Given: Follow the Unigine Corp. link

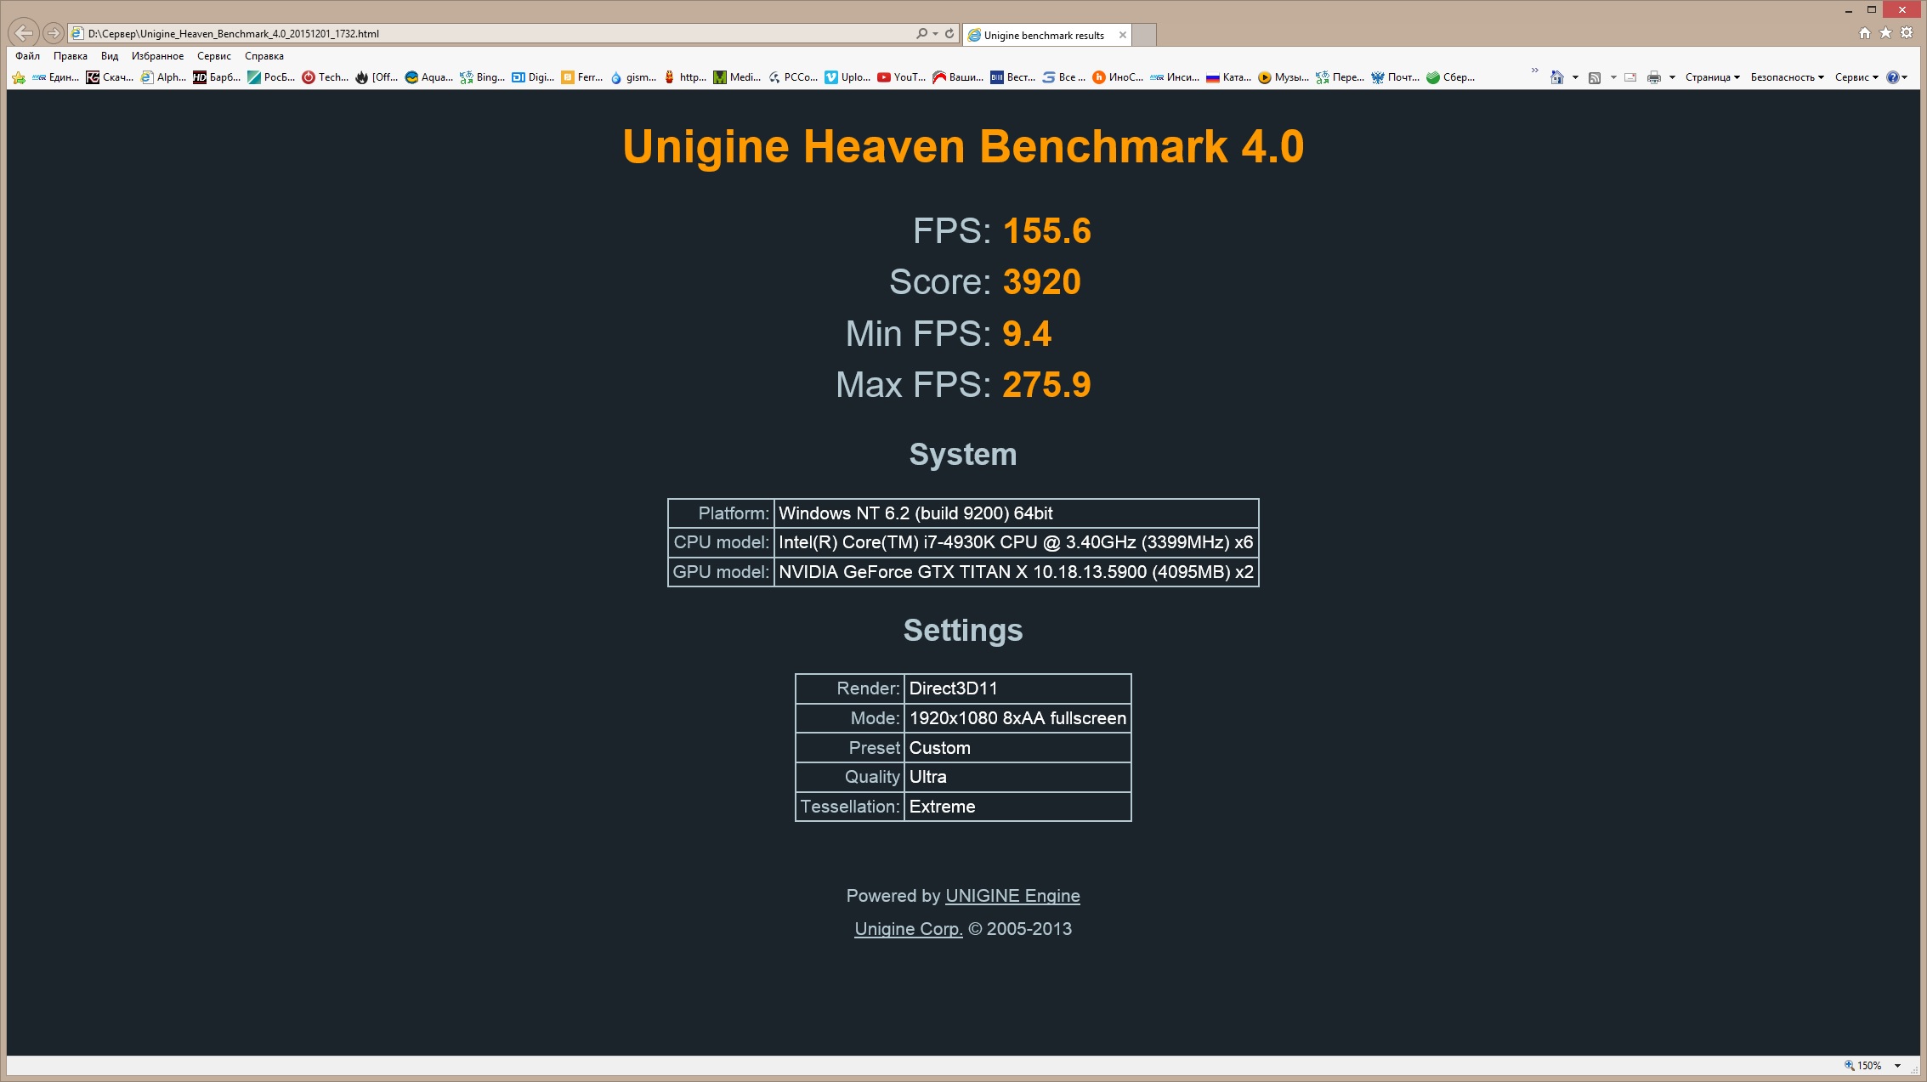Looking at the screenshot, I should (x=908, y=929).
